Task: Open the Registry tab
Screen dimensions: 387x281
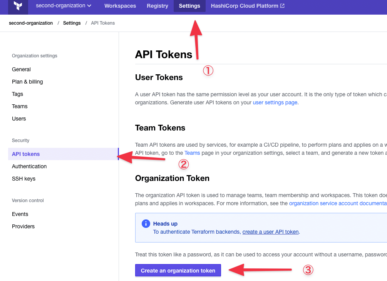Action: [157, 6]
